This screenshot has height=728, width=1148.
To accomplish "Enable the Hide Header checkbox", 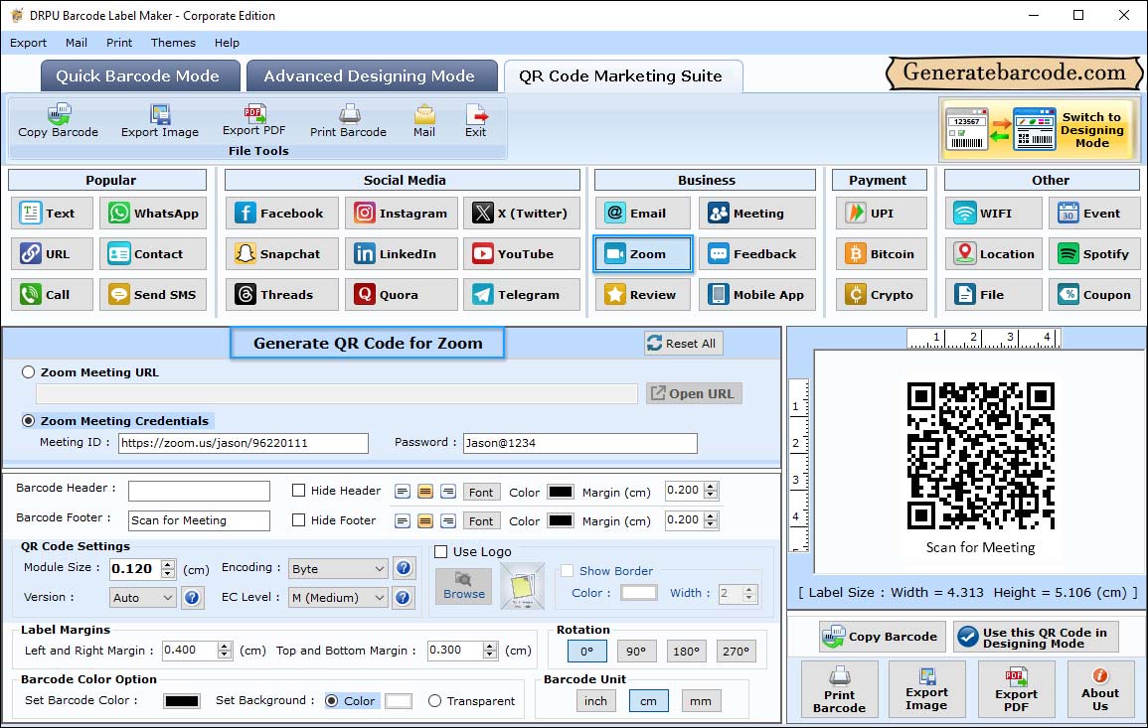I will point(299,491).
